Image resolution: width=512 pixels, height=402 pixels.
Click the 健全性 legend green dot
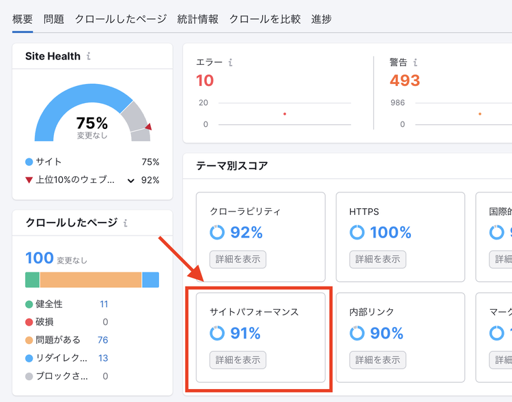click(x=29, y=304)
